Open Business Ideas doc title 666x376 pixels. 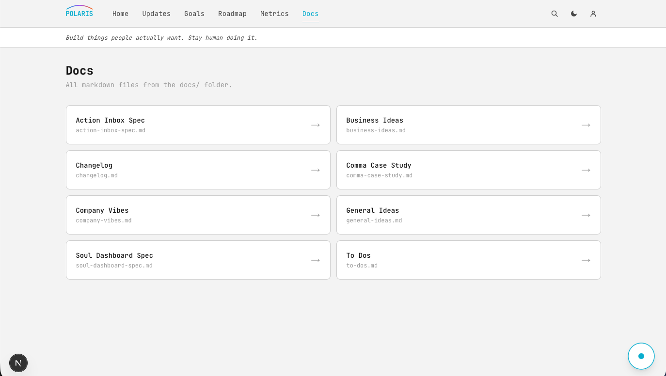coord(375,120)
